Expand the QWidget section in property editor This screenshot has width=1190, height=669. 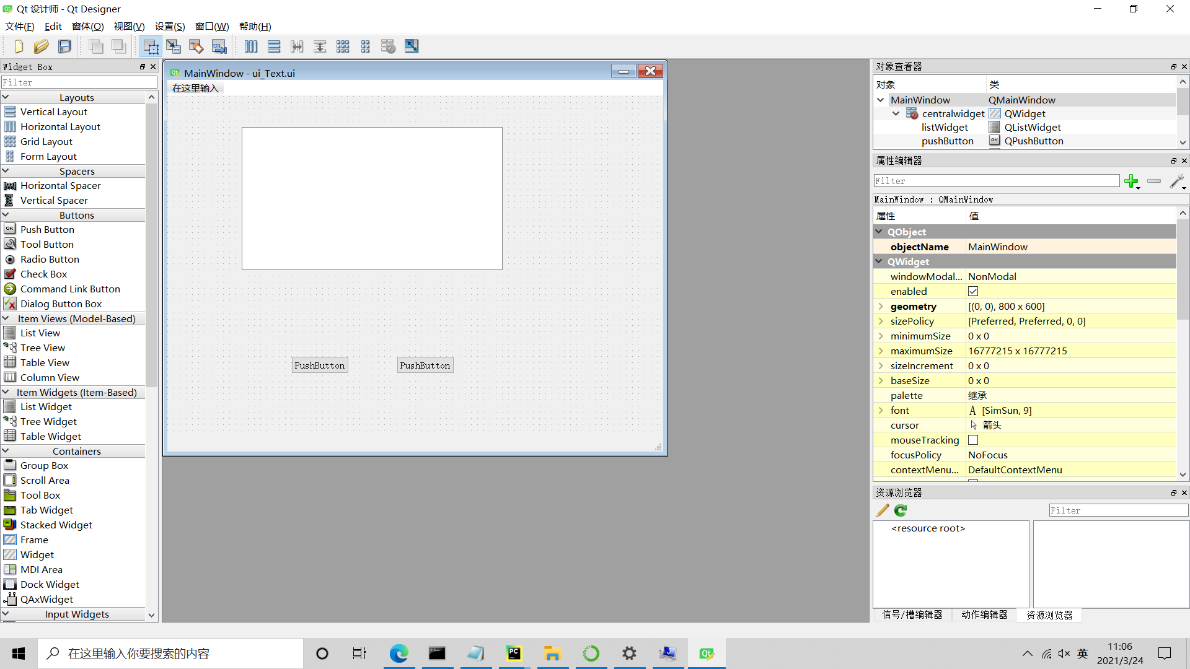click(x=880, y=261)
